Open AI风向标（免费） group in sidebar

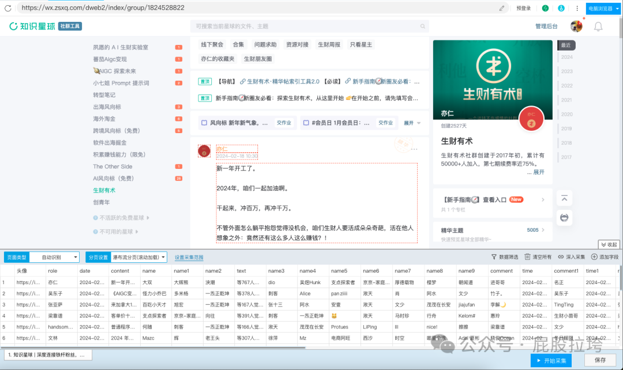pyautogui.click(x=113, y=178)
